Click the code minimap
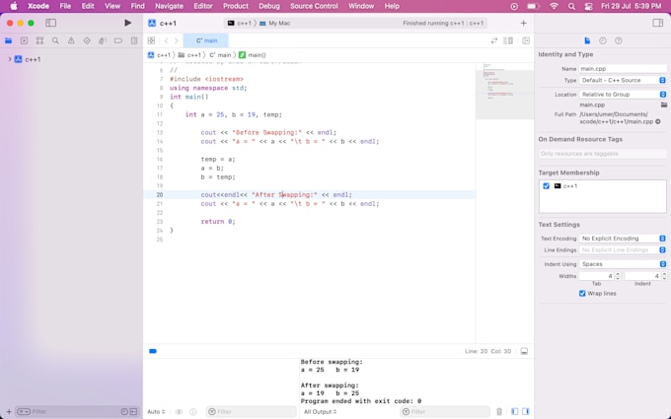This screenshot has width=671, height=419. tap(504, 91)
